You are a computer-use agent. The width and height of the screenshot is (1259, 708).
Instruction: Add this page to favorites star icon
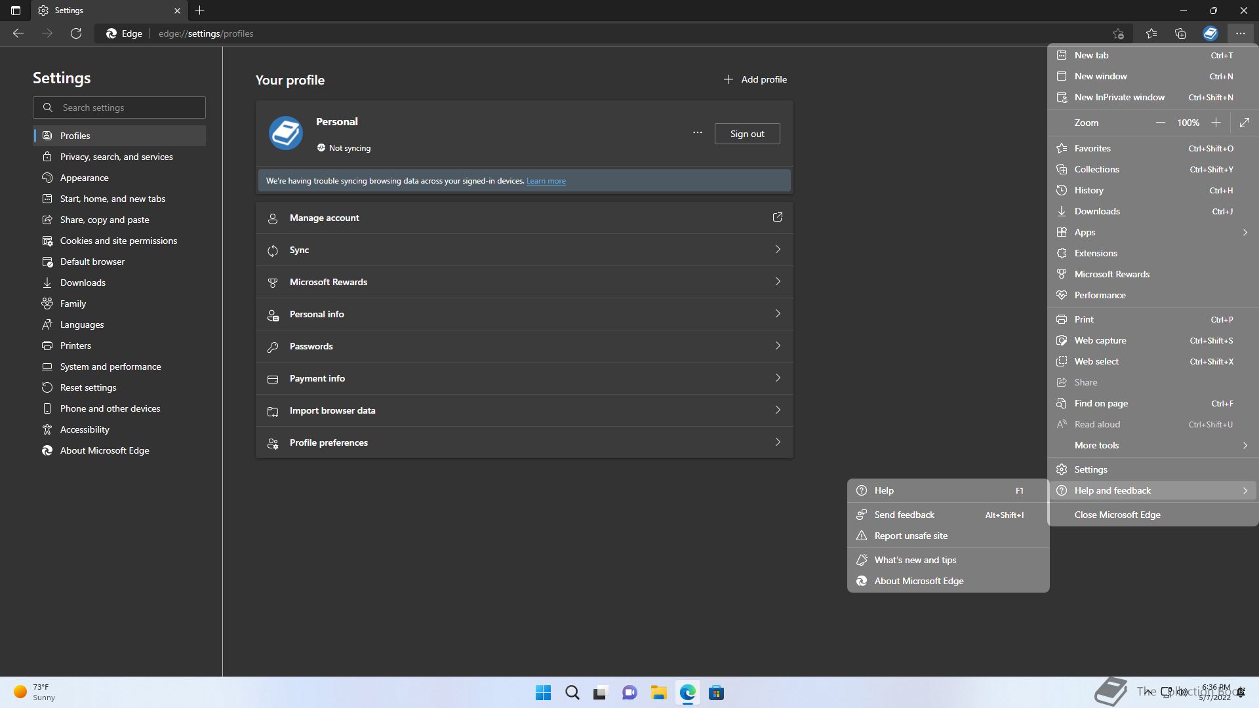pyautogui.click(x=1118, y=33)
